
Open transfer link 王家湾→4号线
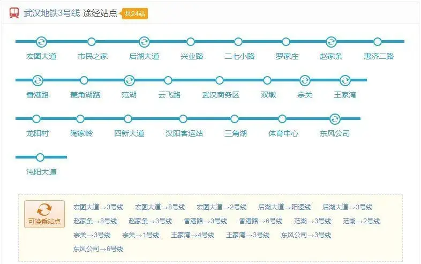193,235
